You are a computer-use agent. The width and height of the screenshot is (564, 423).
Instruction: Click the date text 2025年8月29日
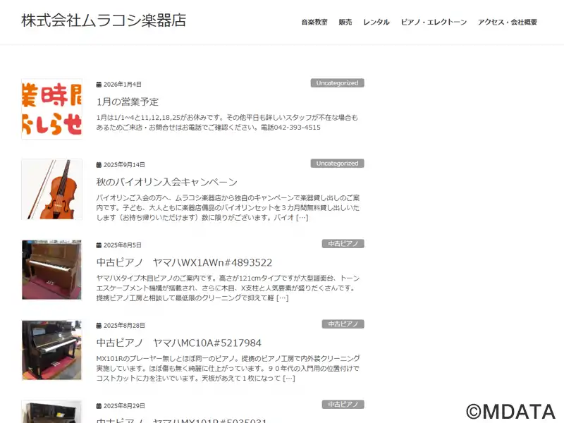(x=125, y=406)
